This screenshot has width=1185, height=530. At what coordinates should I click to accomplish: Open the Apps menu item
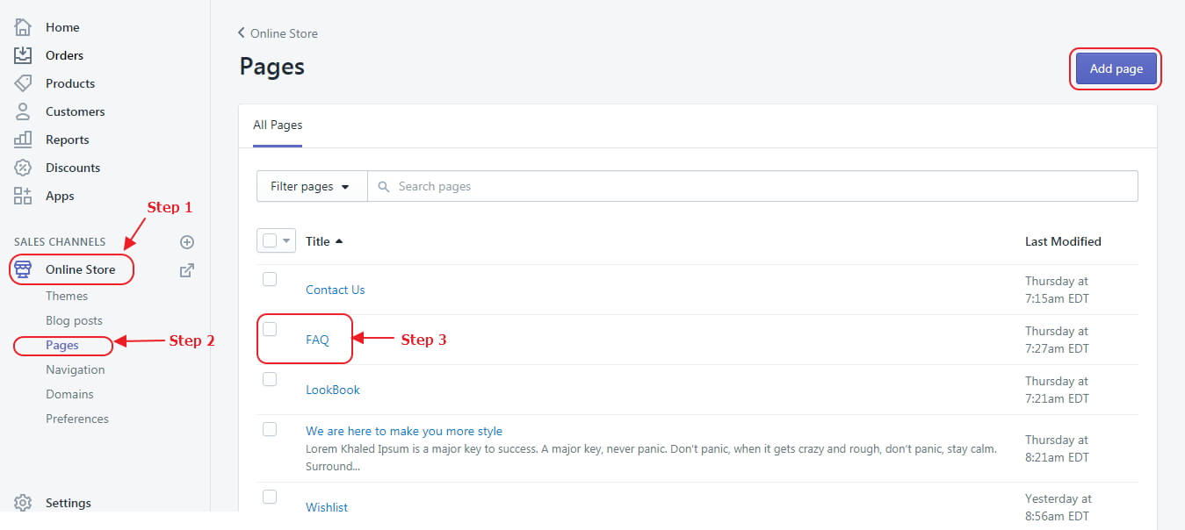(60, 196)
